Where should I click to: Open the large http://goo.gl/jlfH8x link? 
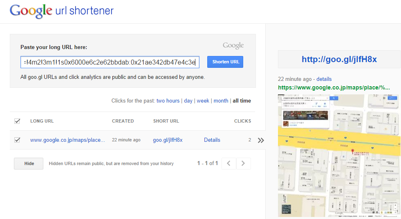pyautogui.click(x=339, y=59)
